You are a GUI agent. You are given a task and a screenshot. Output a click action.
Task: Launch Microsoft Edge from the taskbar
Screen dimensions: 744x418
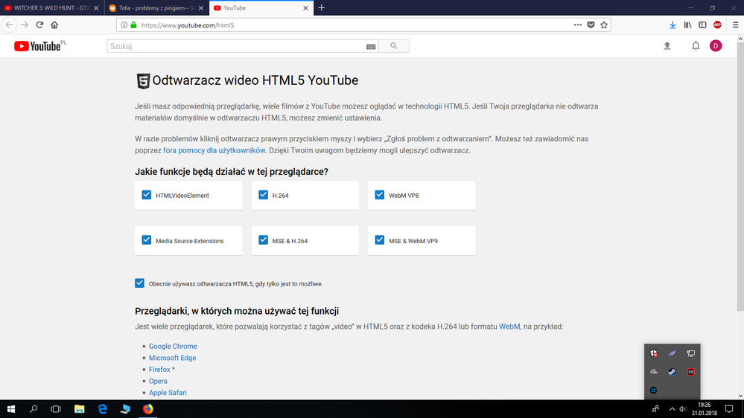tap(102, 409)
